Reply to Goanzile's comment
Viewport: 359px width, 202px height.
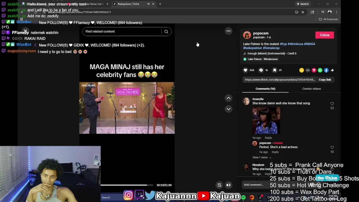click(x=268, y=138)
